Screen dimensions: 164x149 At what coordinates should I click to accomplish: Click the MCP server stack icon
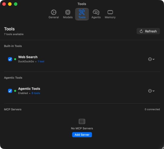(82, 121)
